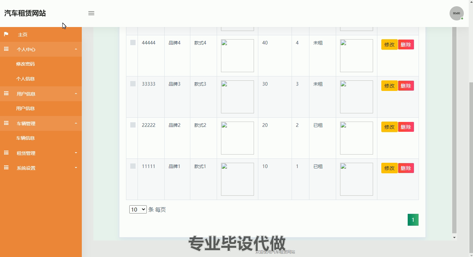Click the 已租 status in row 22222
The height and width of the screenshot is (257, 473).
coord(318,125)
